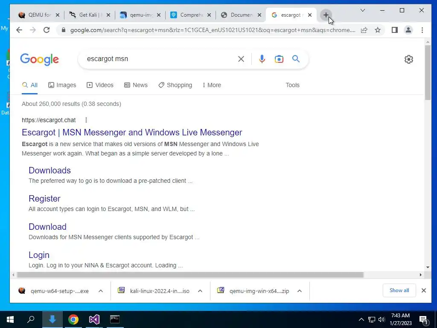Open Chrome side panel
Viewport: 437px width, 328px height.
(395, 30)
